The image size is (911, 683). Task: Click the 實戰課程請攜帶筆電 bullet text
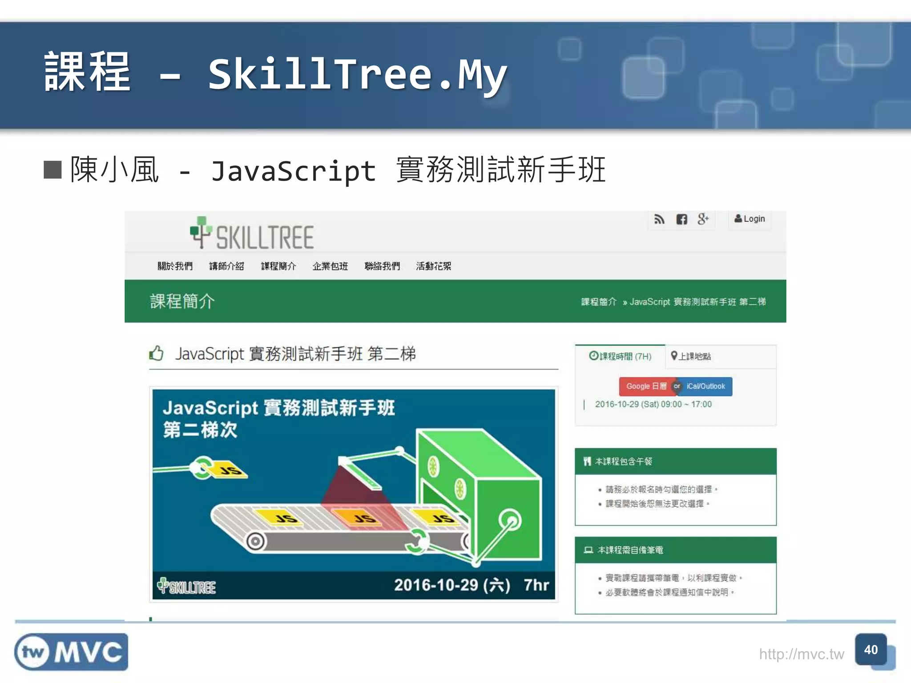[673, 578]
